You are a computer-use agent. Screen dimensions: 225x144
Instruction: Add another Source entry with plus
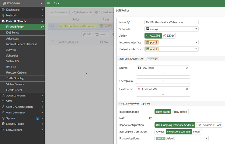(x=163, y=73)
